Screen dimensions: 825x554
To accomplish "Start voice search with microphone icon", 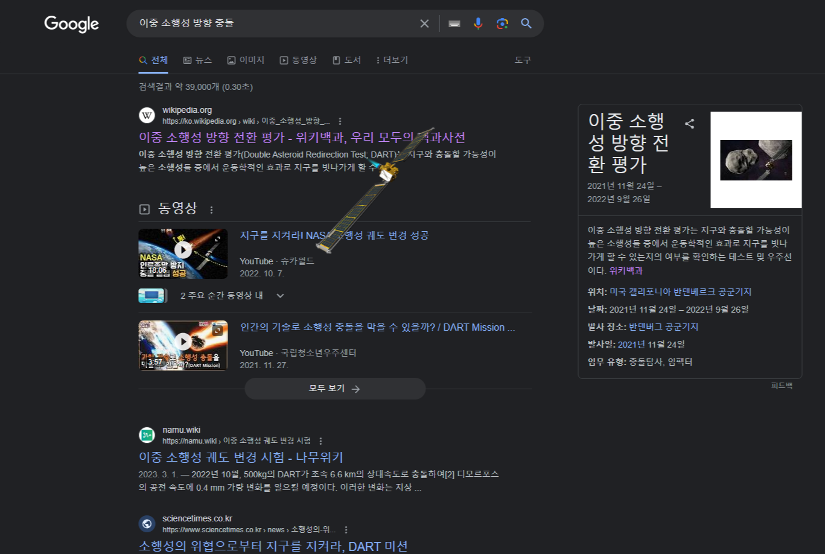I will [478, 24].
